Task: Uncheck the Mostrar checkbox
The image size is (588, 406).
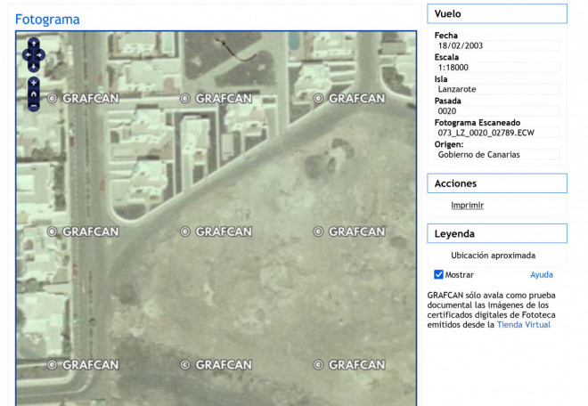Action: [438, 275]
